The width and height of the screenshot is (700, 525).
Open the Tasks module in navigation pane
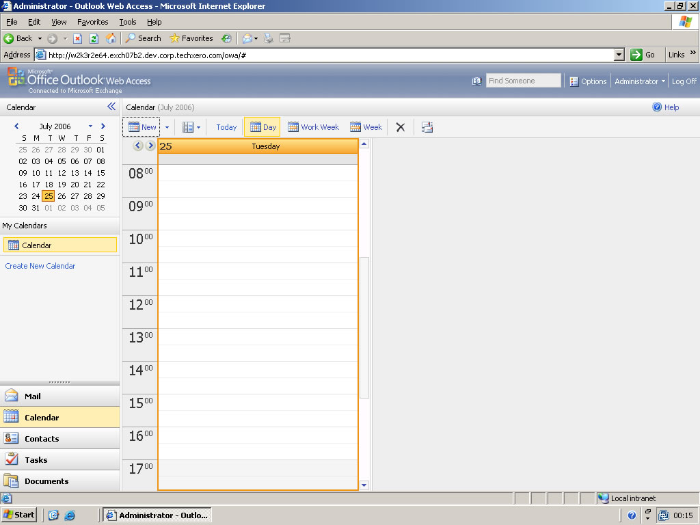click(36, 460)
